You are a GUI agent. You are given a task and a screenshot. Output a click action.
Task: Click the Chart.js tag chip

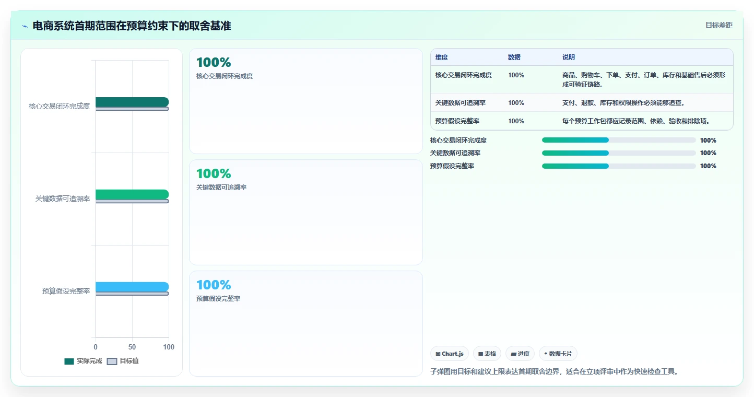pyautogui.click(x=450, y=354)
